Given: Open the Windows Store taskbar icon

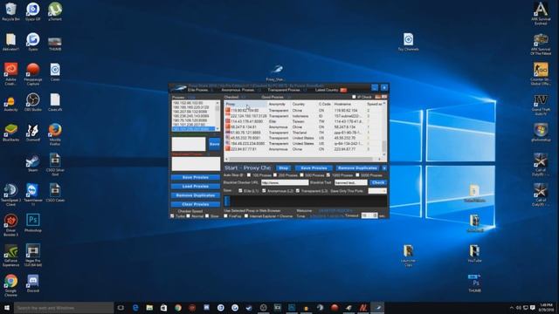Looking at the screenshot, I should click(x=163, y=308).
